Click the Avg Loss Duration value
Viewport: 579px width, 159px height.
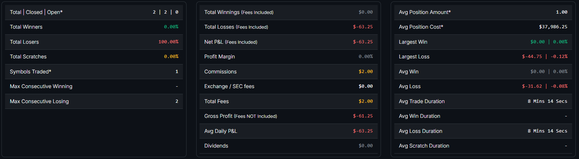547,131
